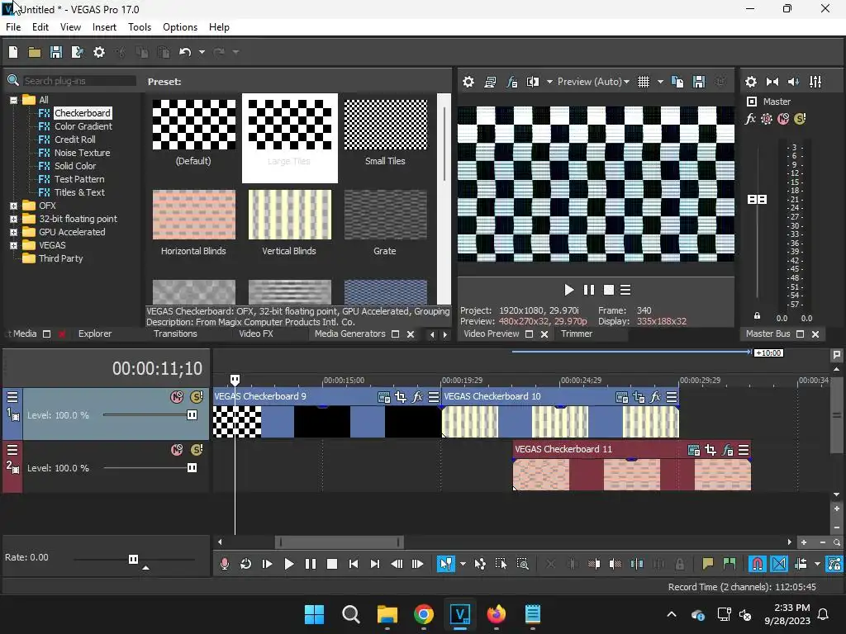Screen dimensions: 846x634
Task: Open Generated Media icon on Checkerboard 11
Action: pyautogui.click(x=694, y=450)
